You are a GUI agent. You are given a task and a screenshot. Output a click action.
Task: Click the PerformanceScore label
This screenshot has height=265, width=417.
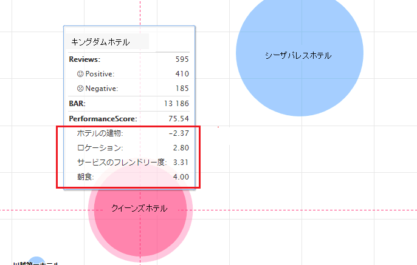[103, 118]
